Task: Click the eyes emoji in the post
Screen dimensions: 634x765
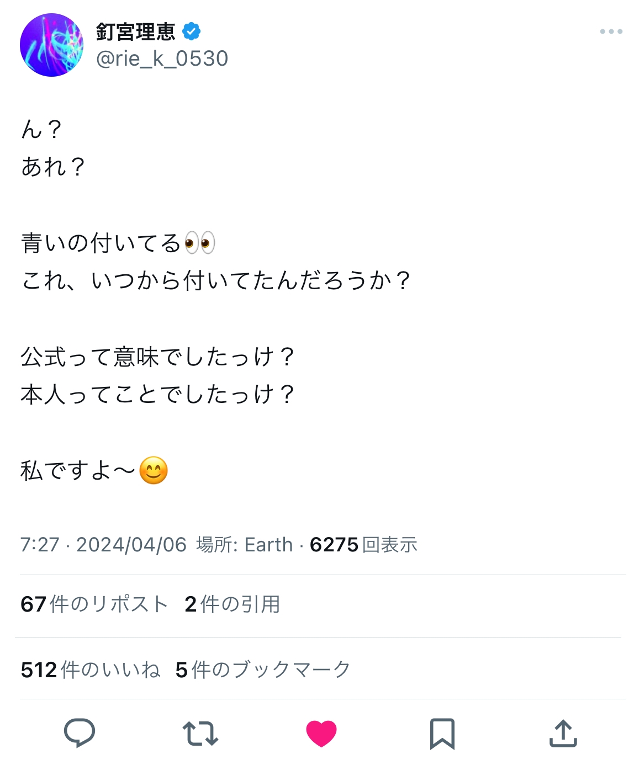Action: [x=199, y=243]
